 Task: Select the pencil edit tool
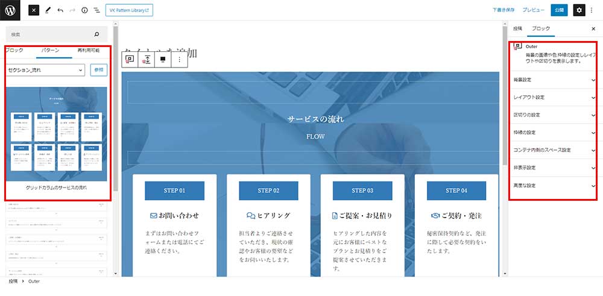click(48, 10)
